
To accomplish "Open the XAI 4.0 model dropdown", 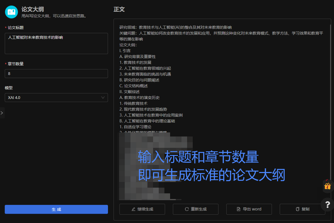I will click(x=56, y=98).
